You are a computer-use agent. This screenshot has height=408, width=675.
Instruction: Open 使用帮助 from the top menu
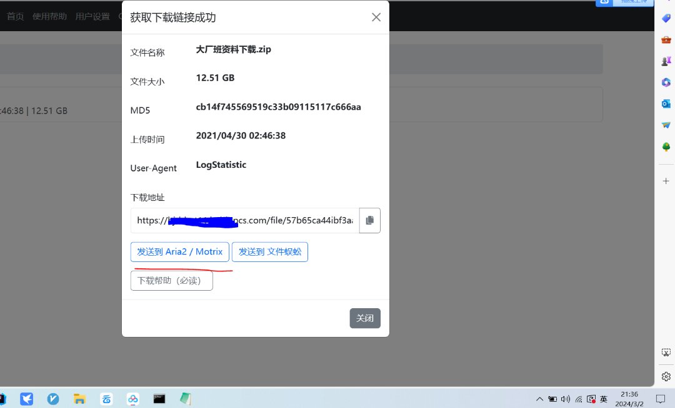(x=49, y=16)
